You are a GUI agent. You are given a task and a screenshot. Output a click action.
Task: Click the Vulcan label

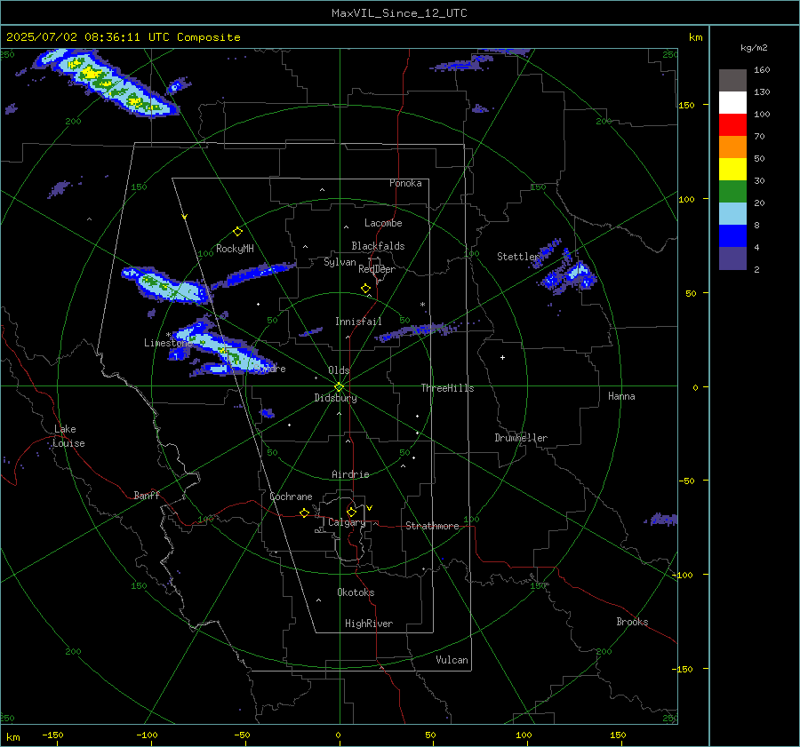coord(452,660)
